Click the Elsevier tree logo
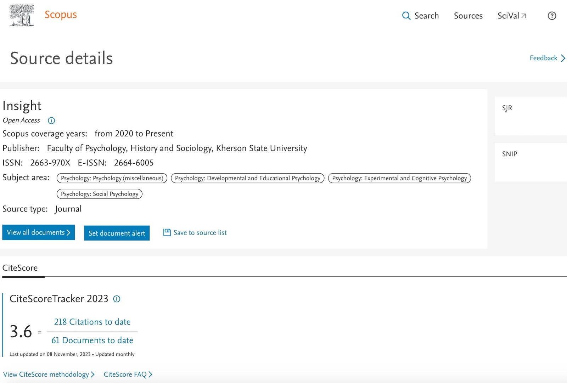 point(22,15)
